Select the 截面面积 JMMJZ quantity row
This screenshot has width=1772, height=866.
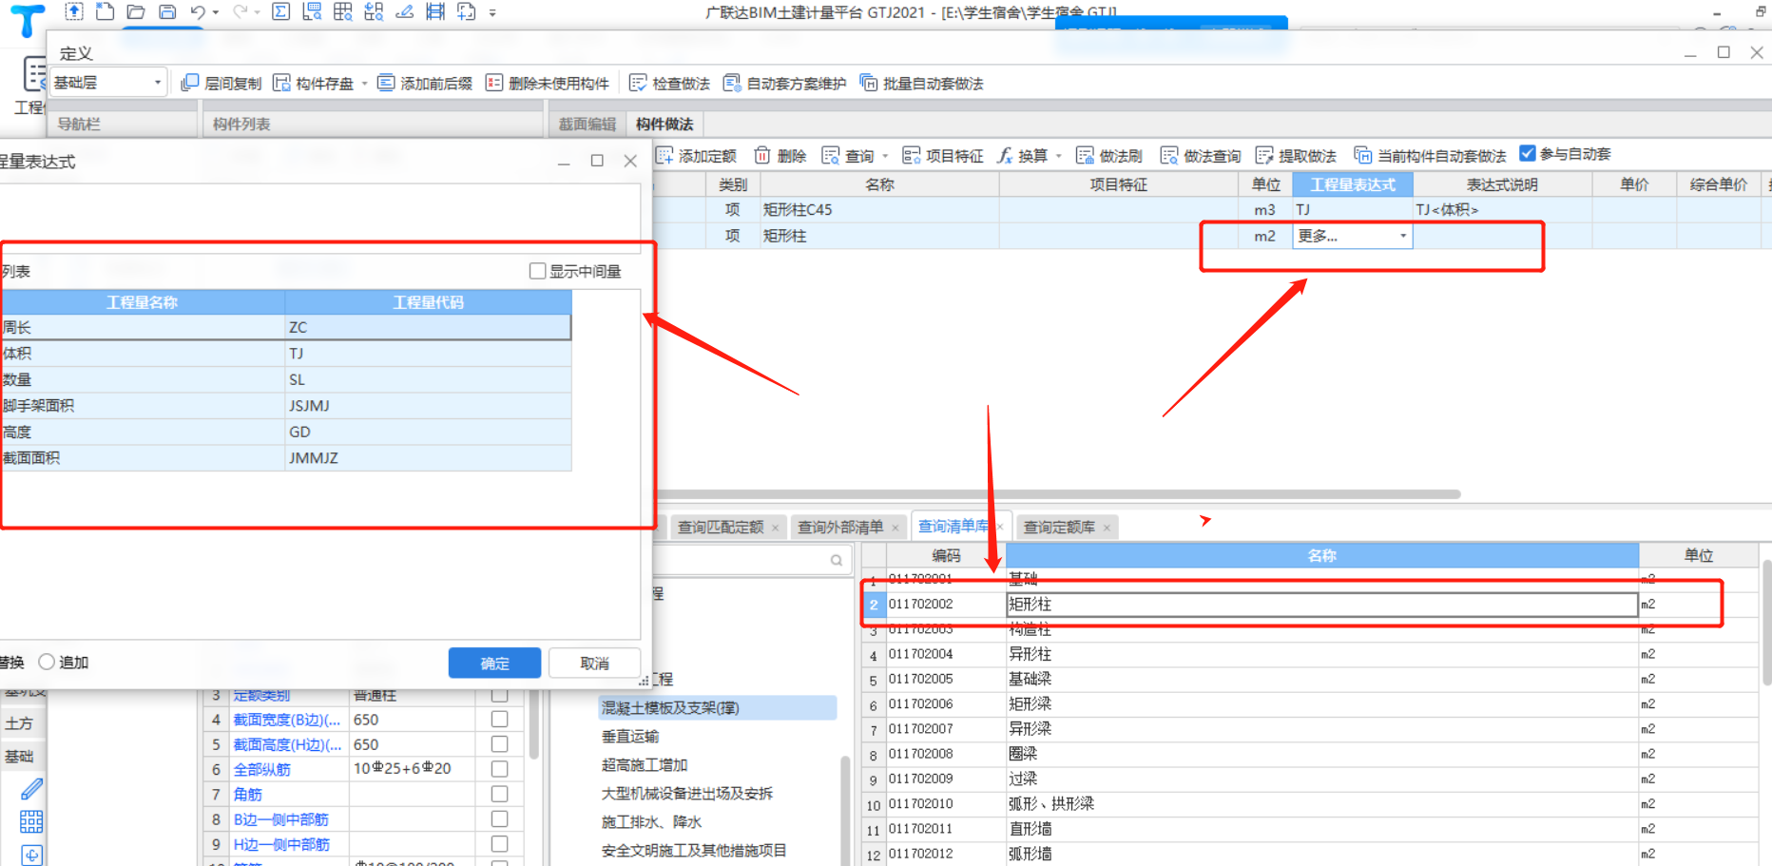[x=285, y=458]
